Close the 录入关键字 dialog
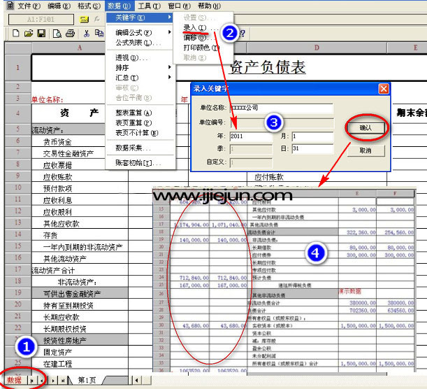Screen dimensions: 427x389 pyautogui.click(x=383, y=89)
